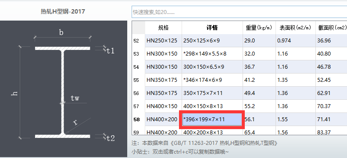Click section area value 36.96
This screenshot has height=158, width=347.
click(331, 41)
